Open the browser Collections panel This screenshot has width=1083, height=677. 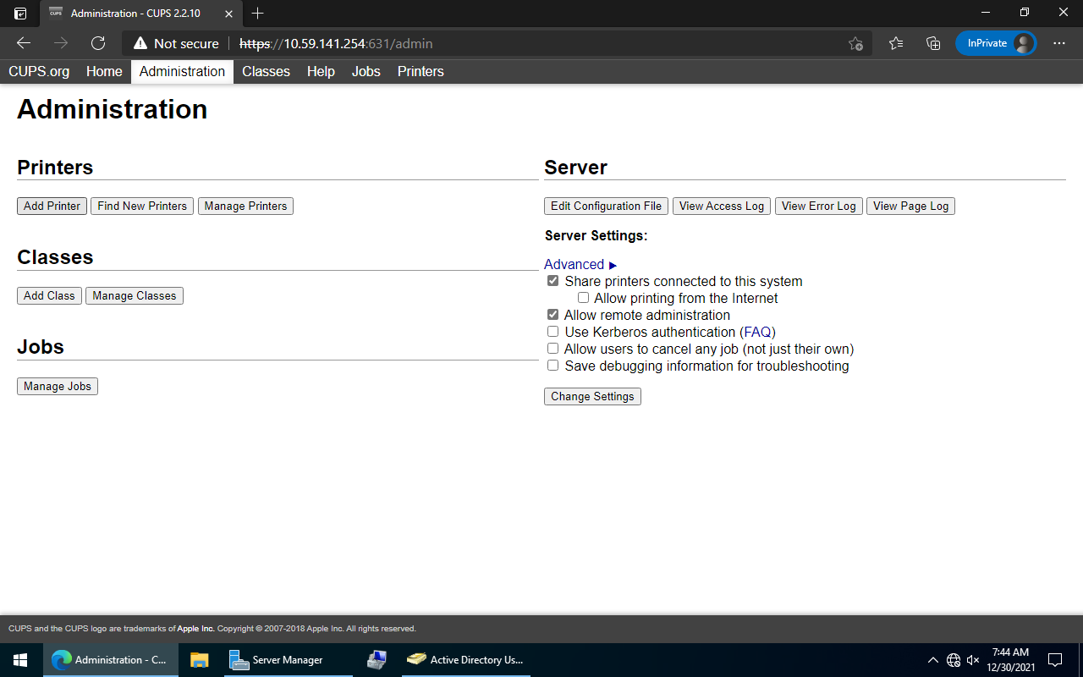pos(933,43)
